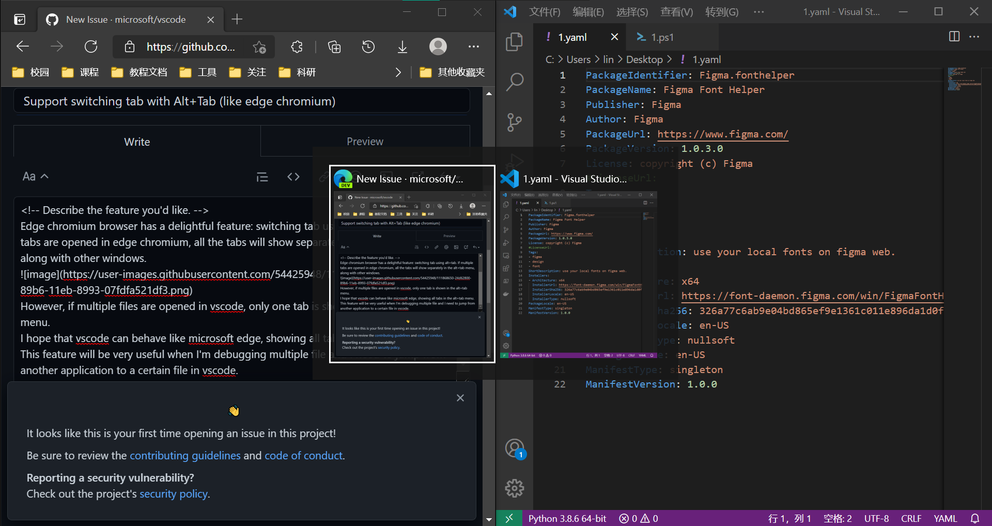
Task: Open the Manage gear at VS Code sidebar bottom
Action: [x=514, y=488]
